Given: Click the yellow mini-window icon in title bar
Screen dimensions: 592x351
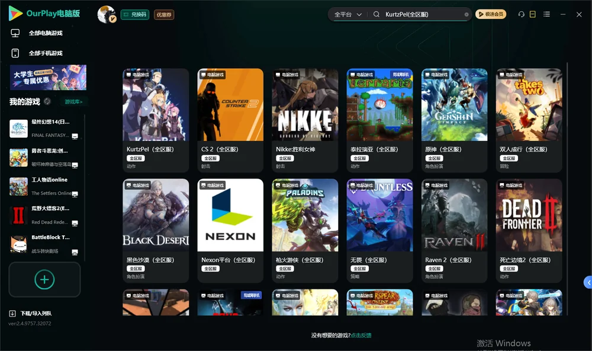Looking at the screenshot, I should [x=533, y=14].
